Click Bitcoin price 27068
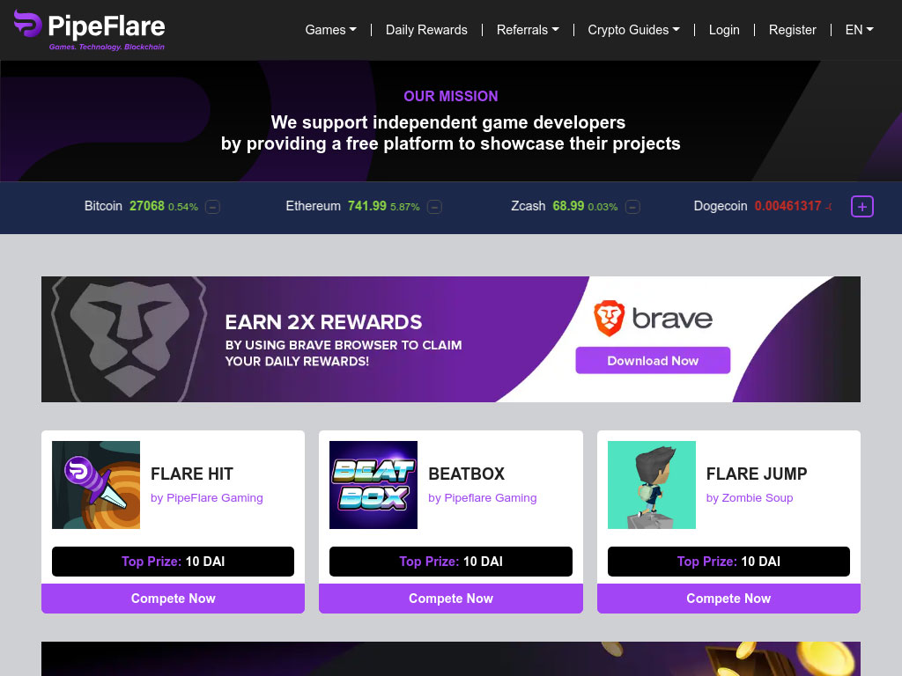 [x=147, y=206]
